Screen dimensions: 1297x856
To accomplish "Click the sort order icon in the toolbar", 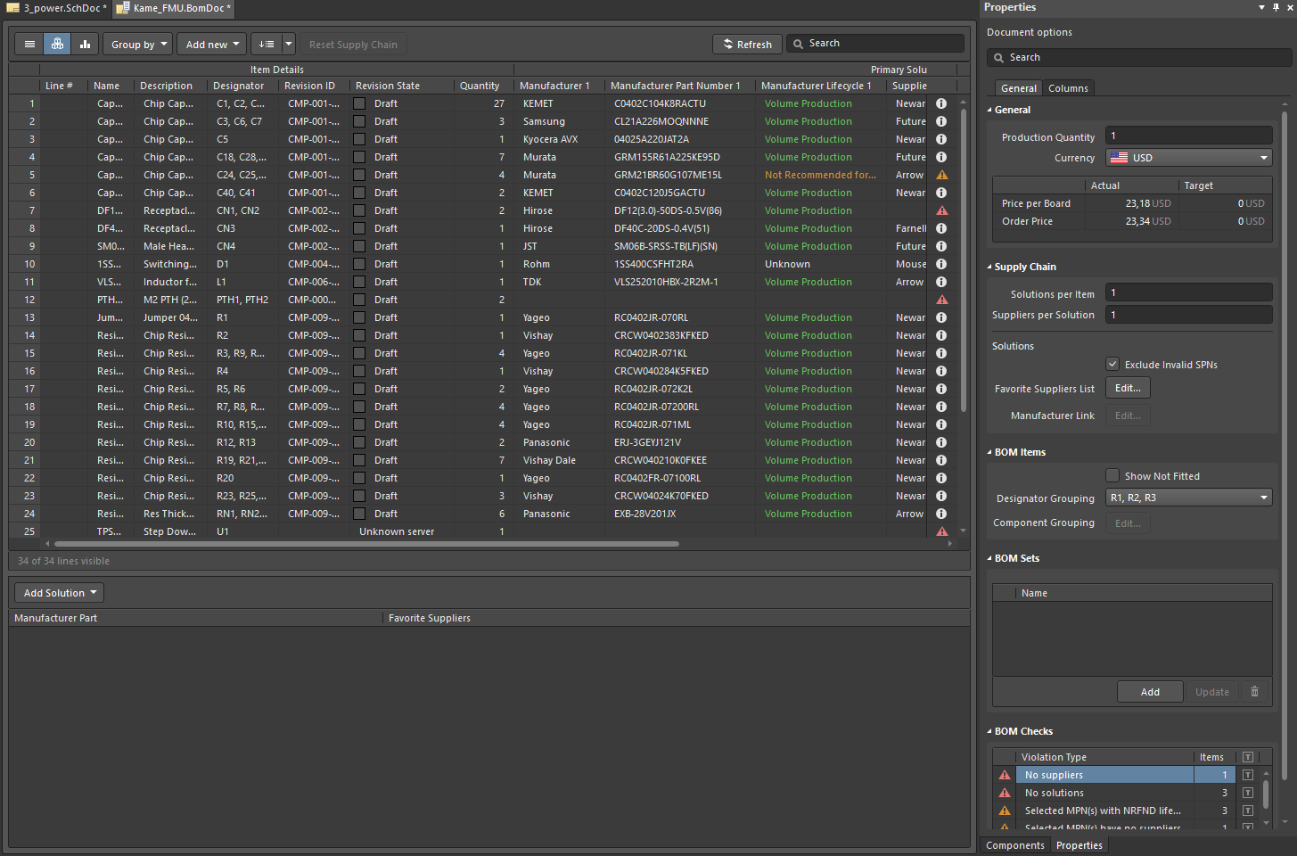I will pyautogui.click(x=267, y=43).
